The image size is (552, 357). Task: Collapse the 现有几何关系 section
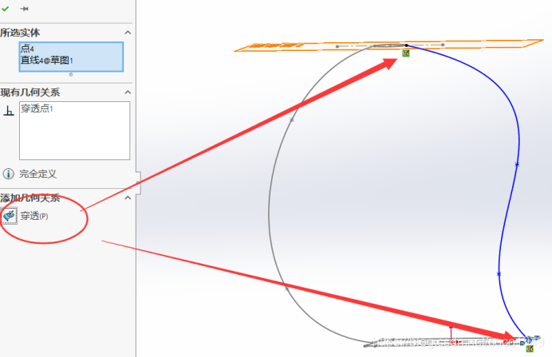tap(128, 92)
